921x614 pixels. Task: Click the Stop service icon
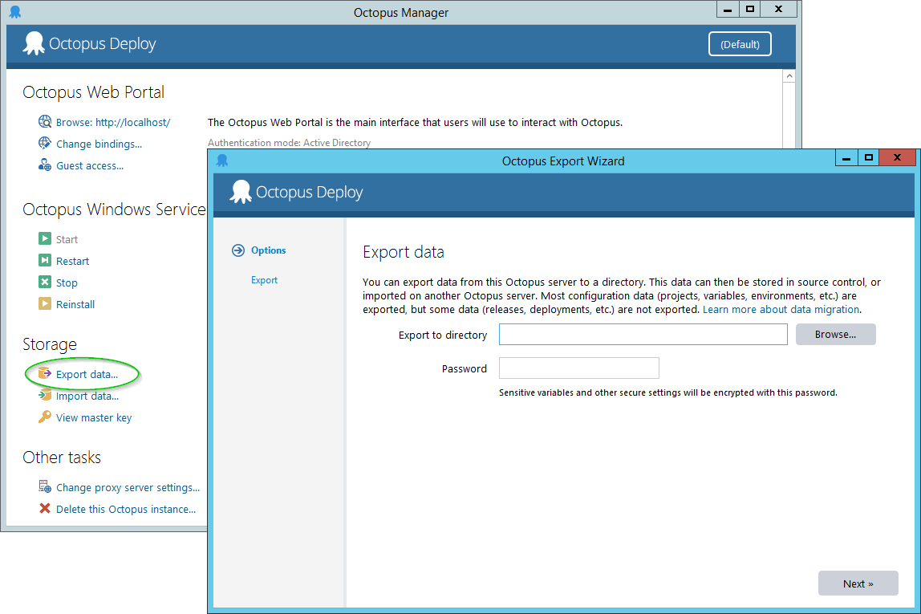[x=45, y=283]
